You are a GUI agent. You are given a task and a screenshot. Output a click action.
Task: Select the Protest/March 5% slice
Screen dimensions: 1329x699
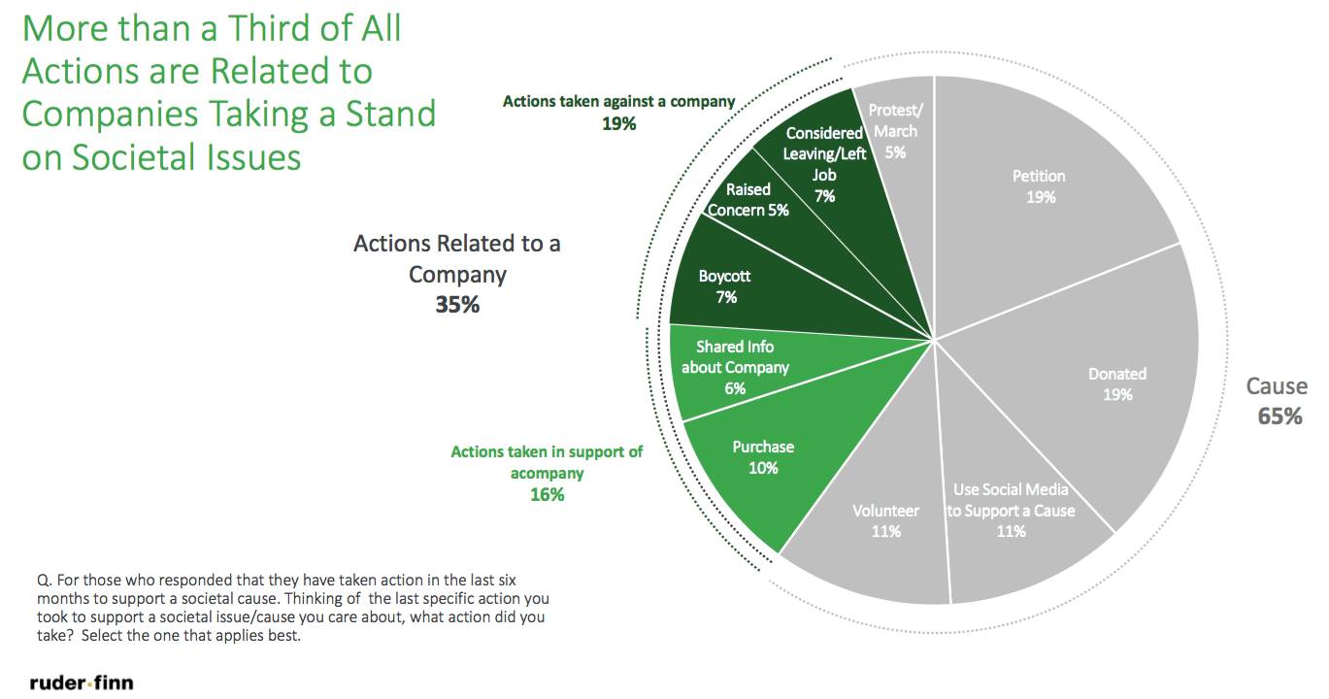pyautogui.click(x=893, y=131)
